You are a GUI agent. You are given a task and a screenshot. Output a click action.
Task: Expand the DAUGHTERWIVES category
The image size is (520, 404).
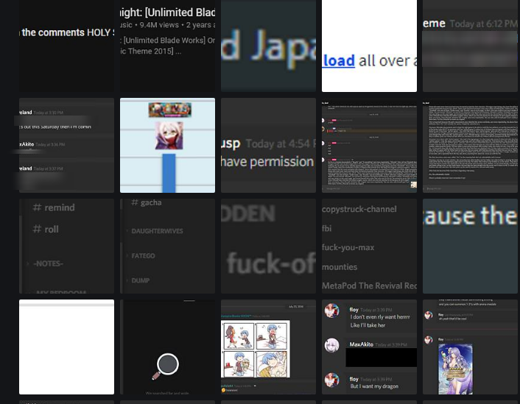tap(157, 231)
